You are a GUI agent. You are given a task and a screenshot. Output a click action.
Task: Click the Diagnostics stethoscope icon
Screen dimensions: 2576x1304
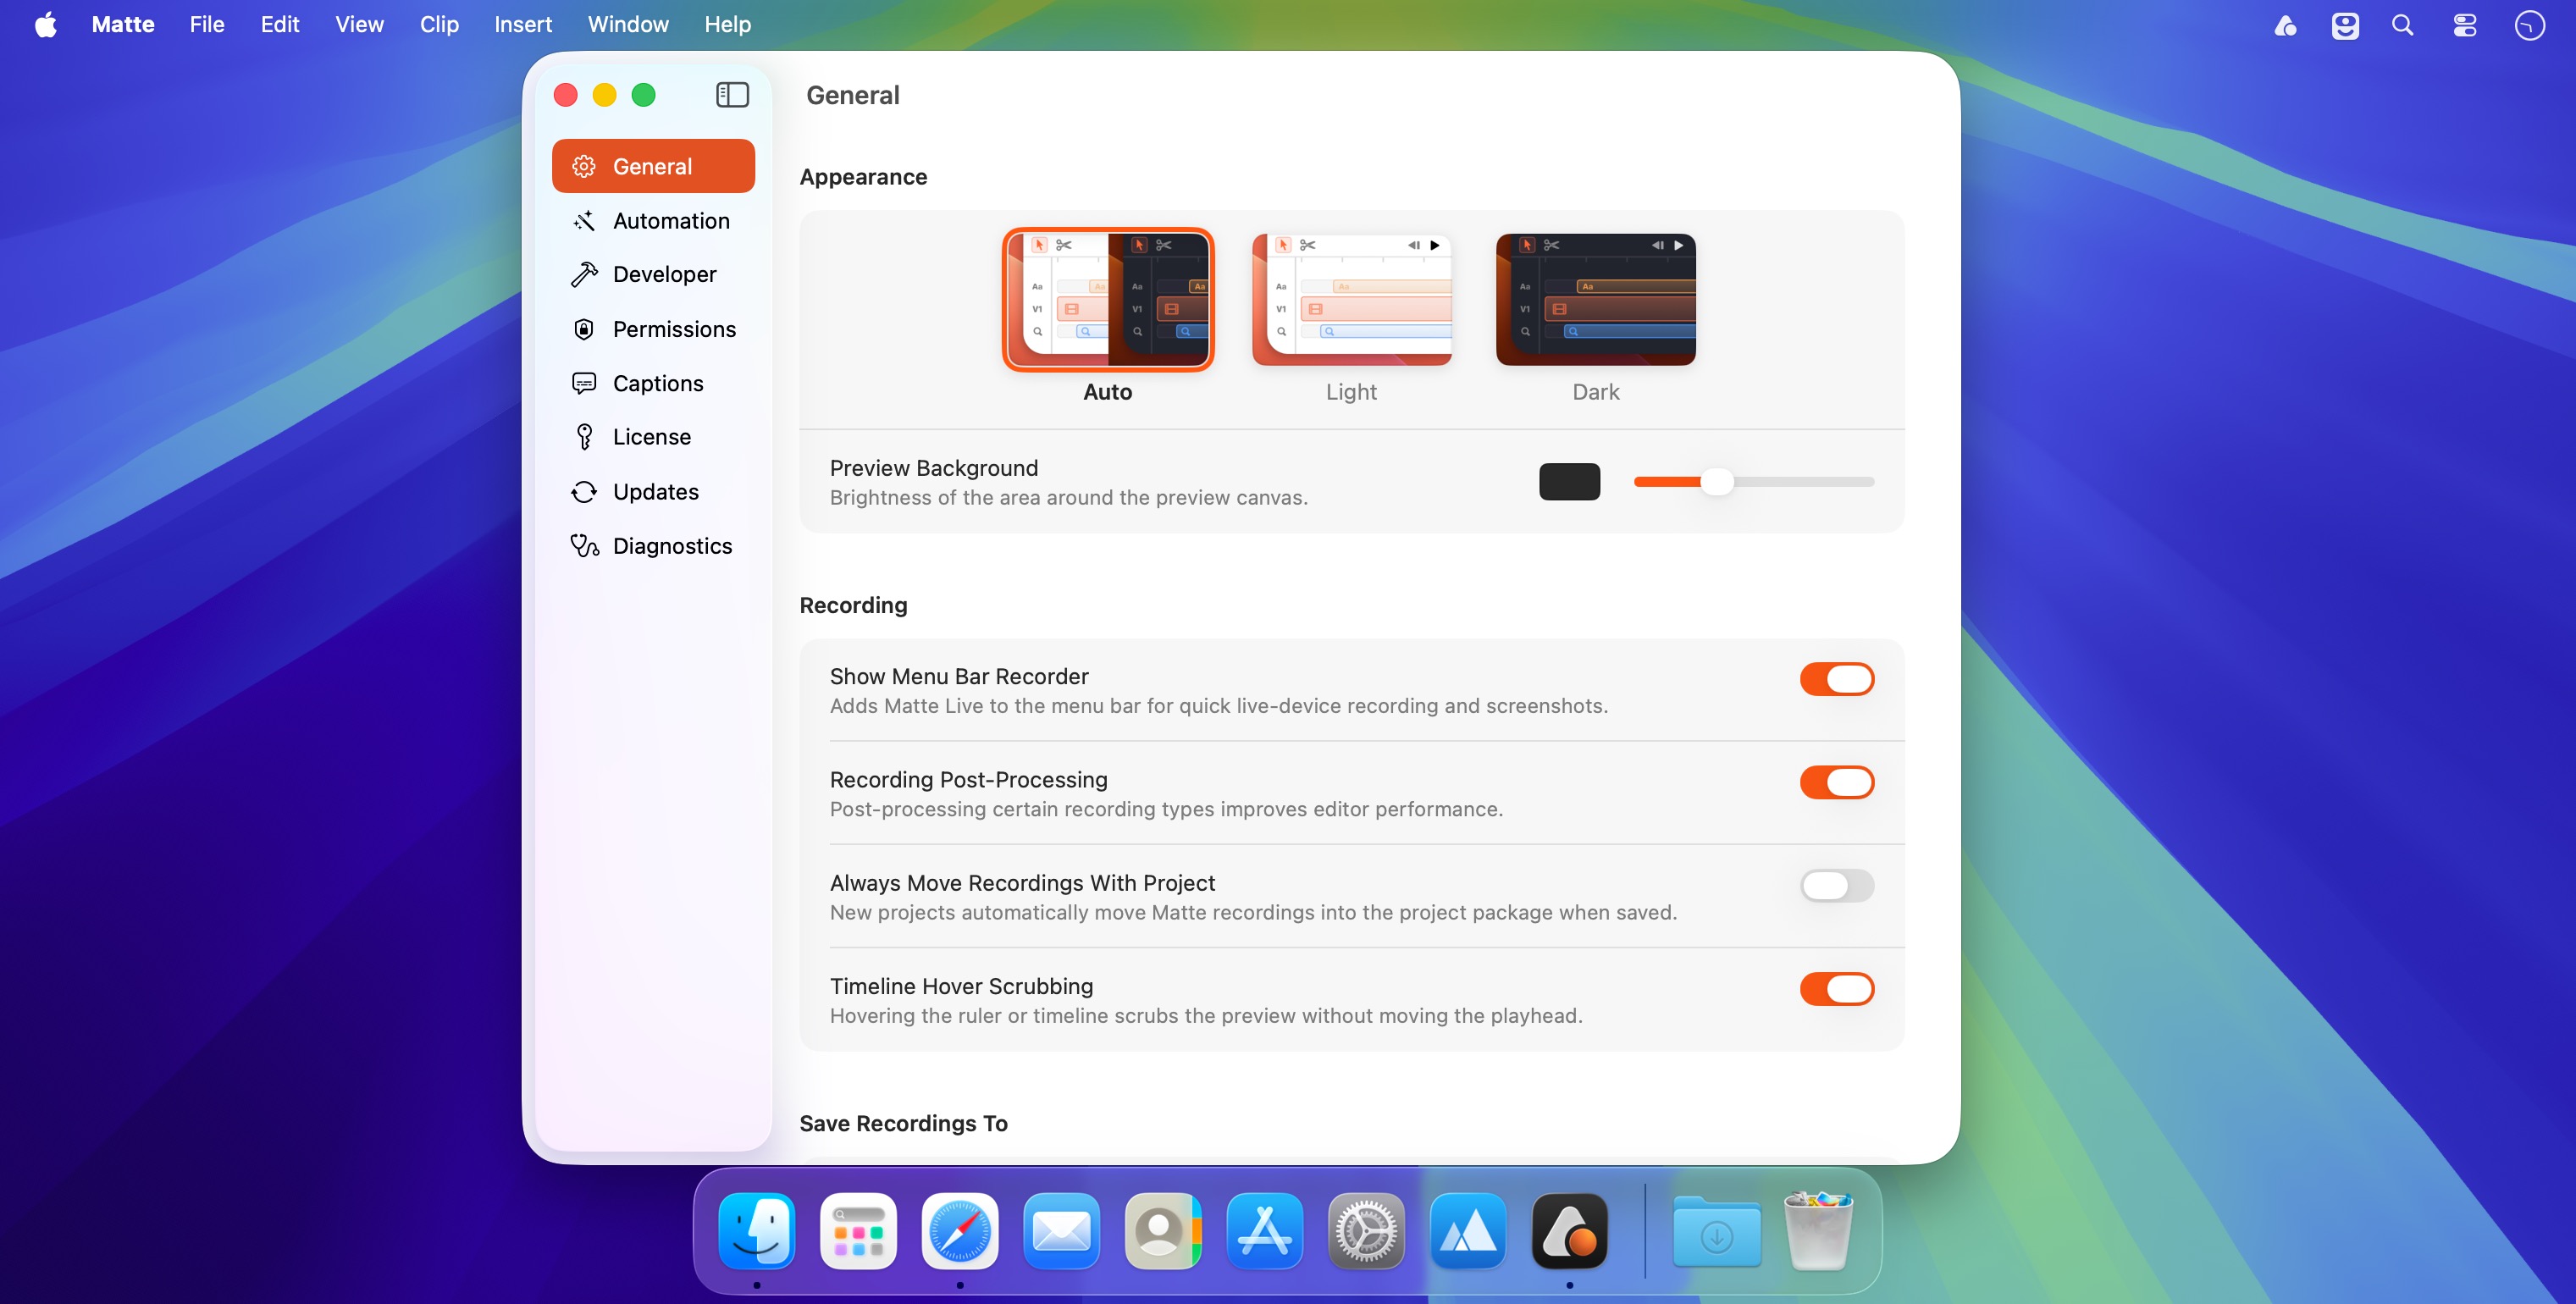tap(584, 546)
